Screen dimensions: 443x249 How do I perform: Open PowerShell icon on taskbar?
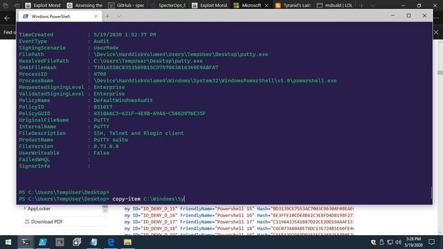click(43, 242)
